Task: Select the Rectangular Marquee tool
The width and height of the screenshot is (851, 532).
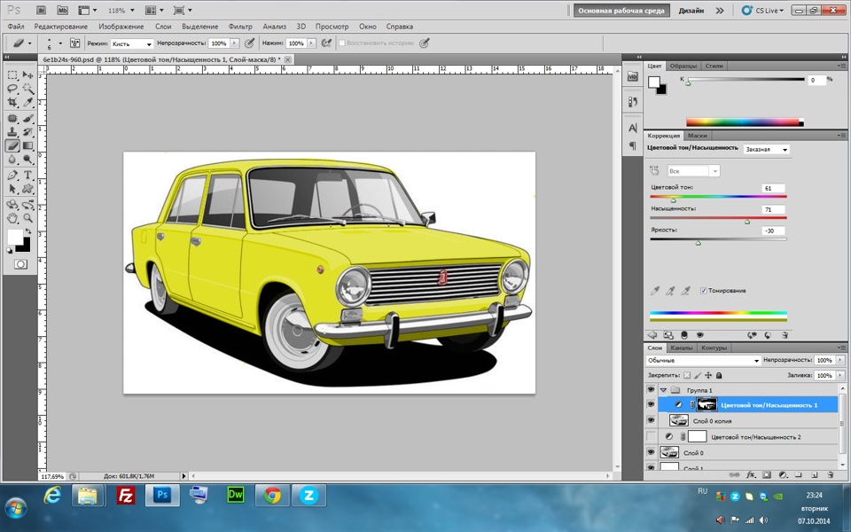Action: 12,74
